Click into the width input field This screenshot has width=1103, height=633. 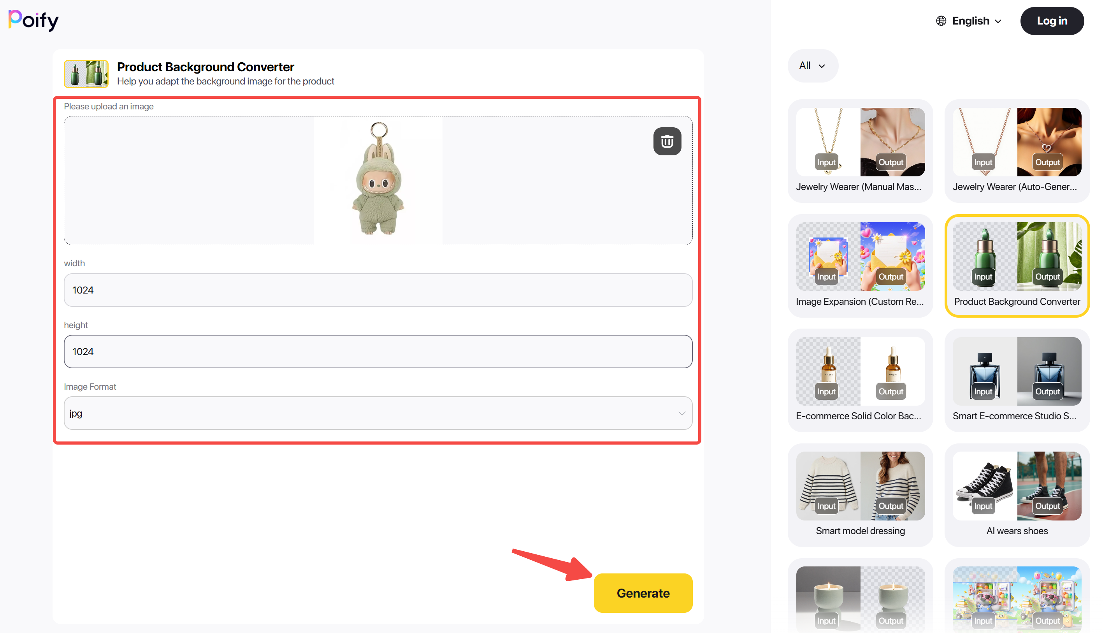tap(377, 290)
